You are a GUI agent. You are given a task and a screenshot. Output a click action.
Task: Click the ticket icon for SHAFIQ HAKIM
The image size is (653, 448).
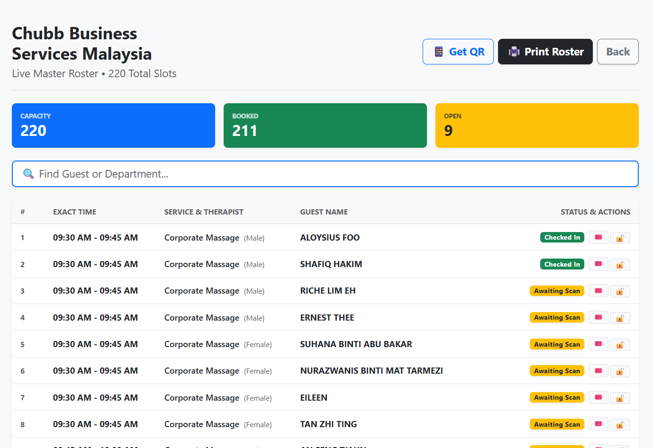[599, 264]
